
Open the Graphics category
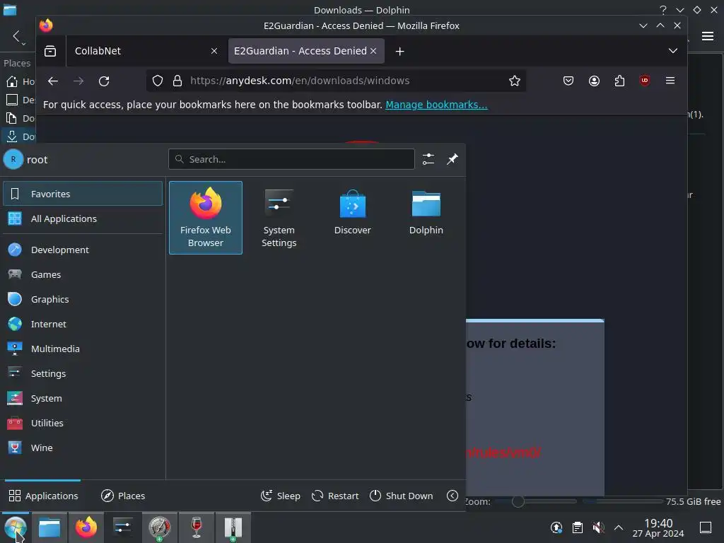coord(83,299)
